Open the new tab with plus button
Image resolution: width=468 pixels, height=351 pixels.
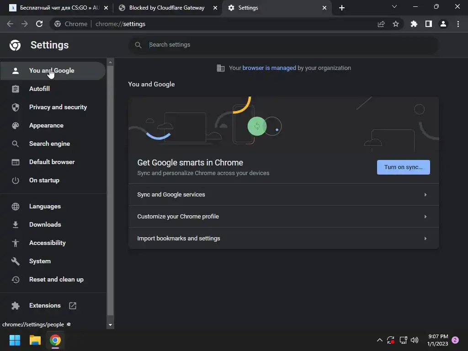(x=342, y=8)
